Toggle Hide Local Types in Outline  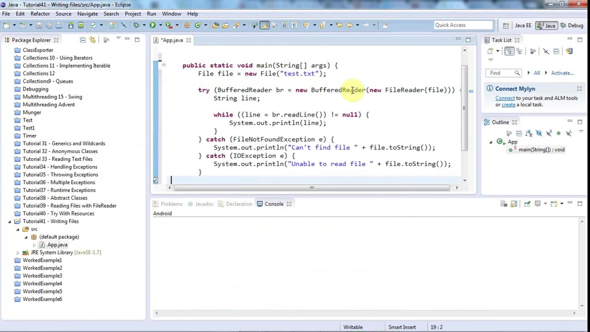click(x=569, y=133)
